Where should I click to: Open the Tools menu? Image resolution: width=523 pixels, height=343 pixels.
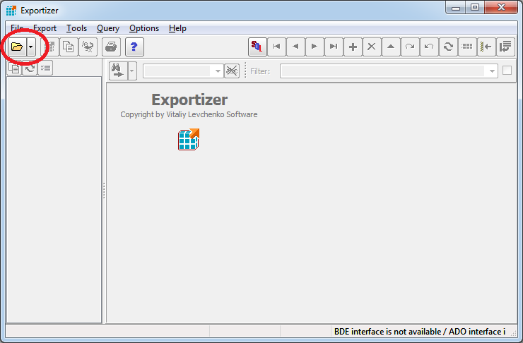point(77,28)
